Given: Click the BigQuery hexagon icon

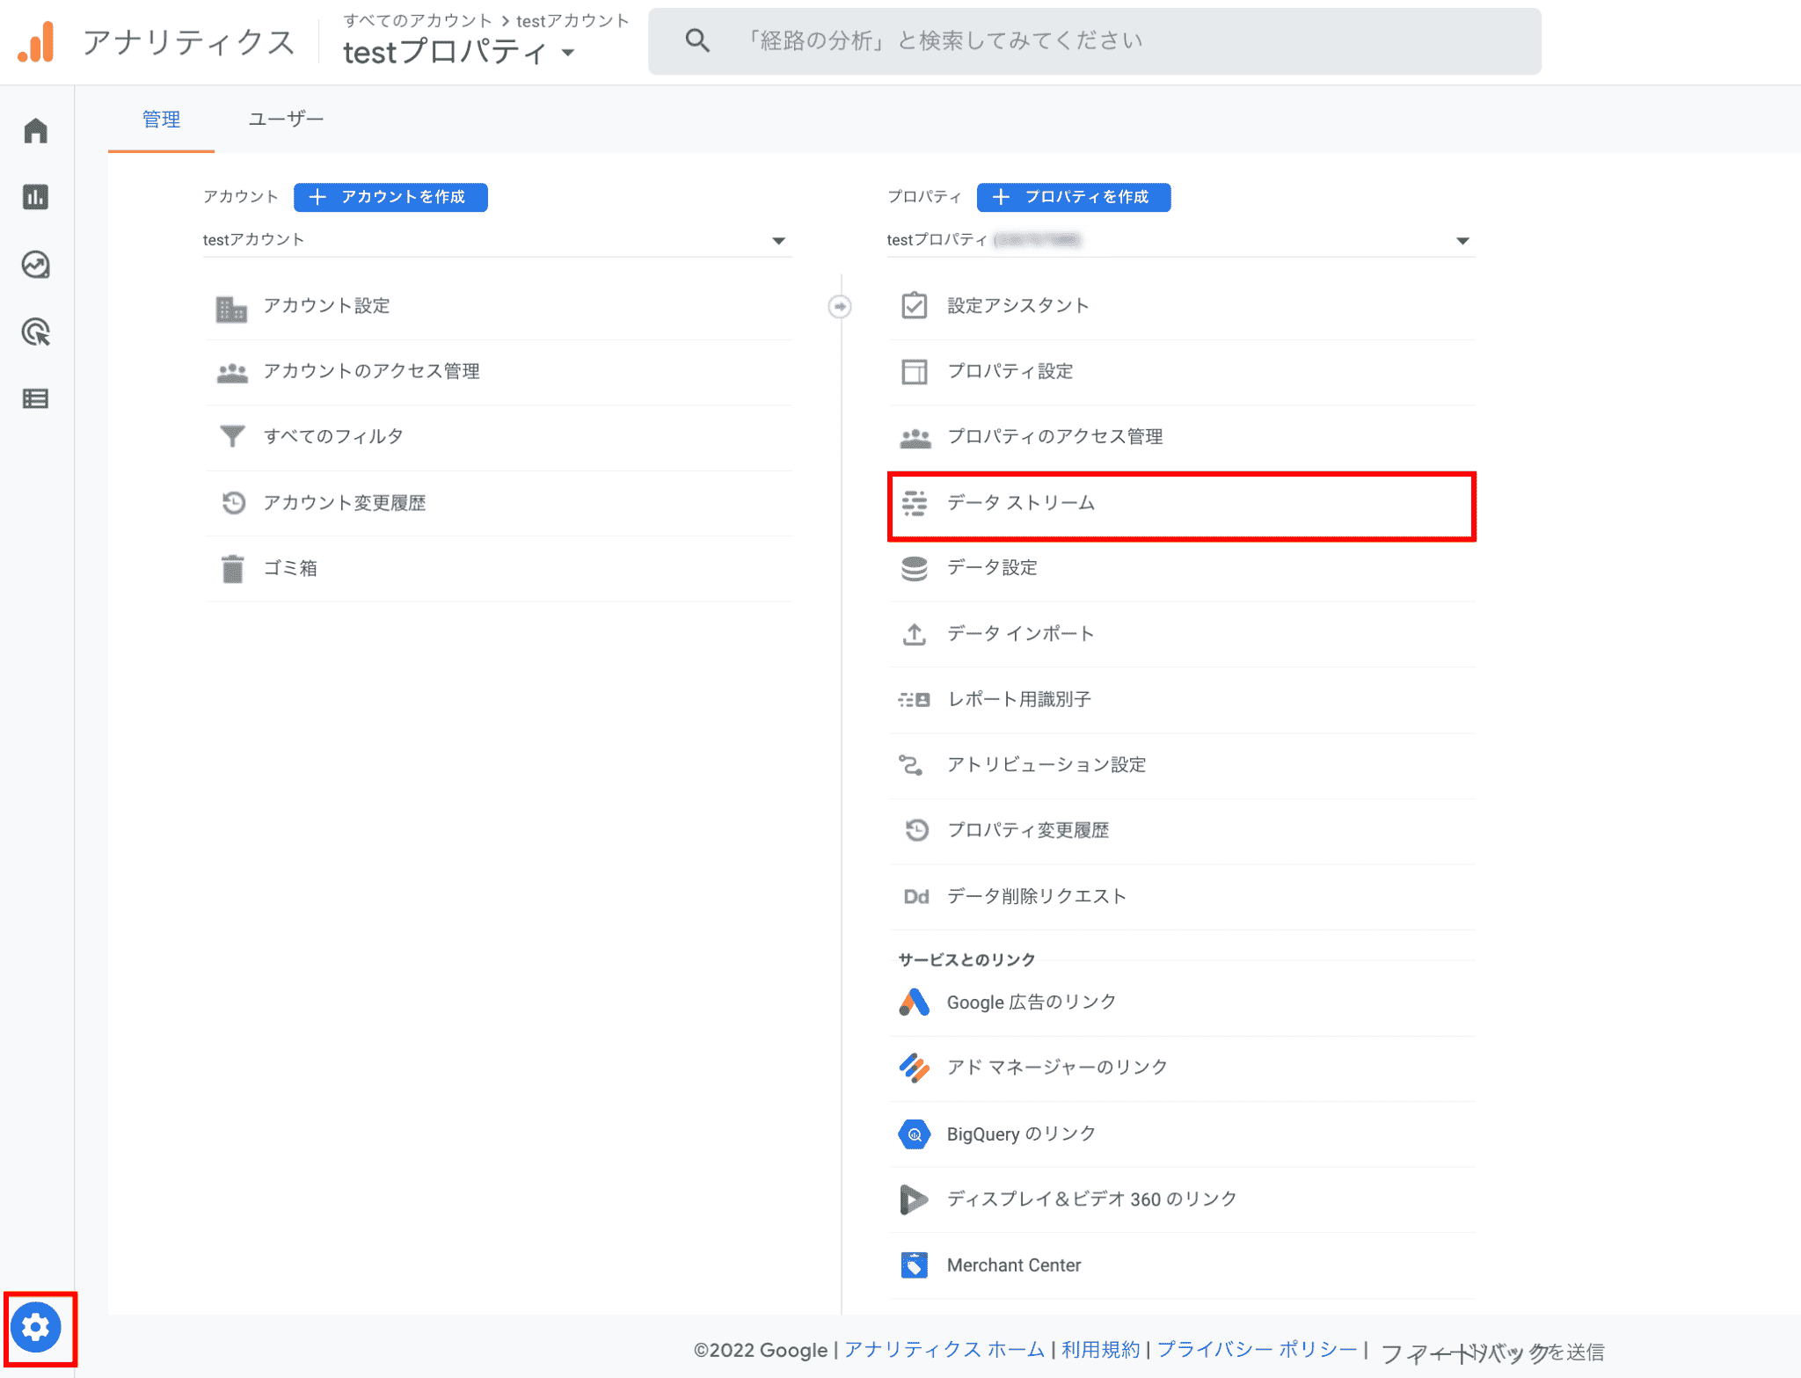Looking at the screenshot, I should click(x=915, y=1134).
